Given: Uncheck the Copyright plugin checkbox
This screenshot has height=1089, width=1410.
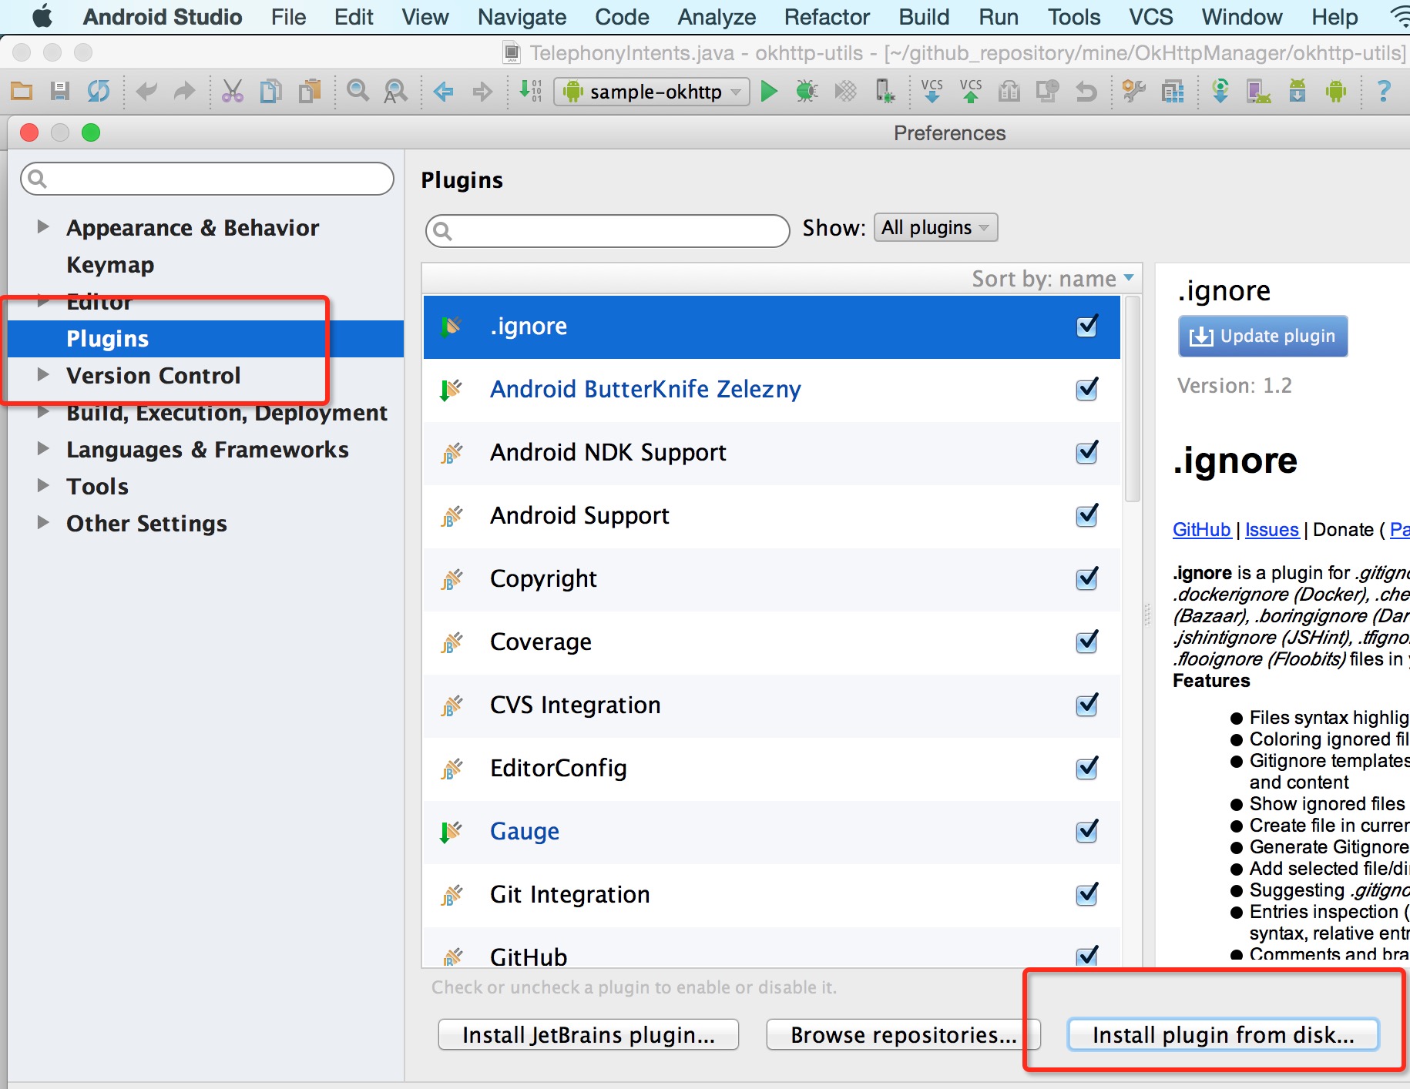Looking at the screenshot, I should tap(1086, 578).
